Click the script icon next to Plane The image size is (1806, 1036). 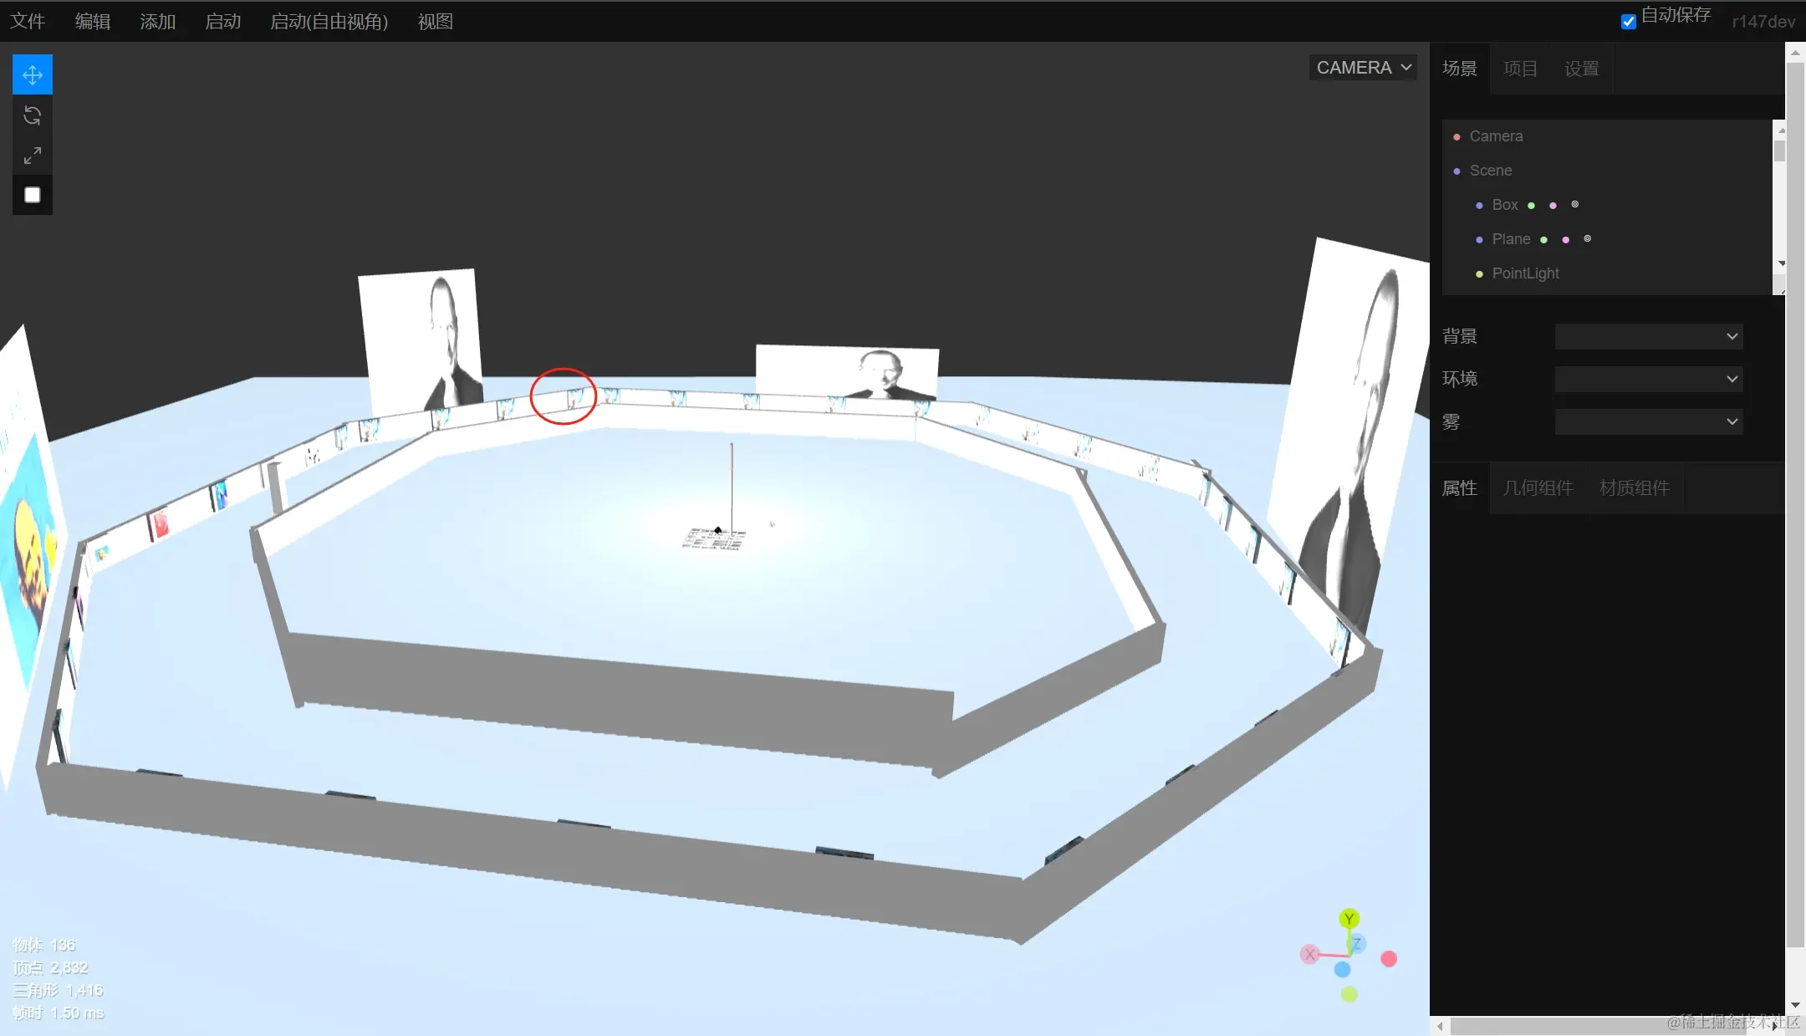click(x=1587, y=239)
